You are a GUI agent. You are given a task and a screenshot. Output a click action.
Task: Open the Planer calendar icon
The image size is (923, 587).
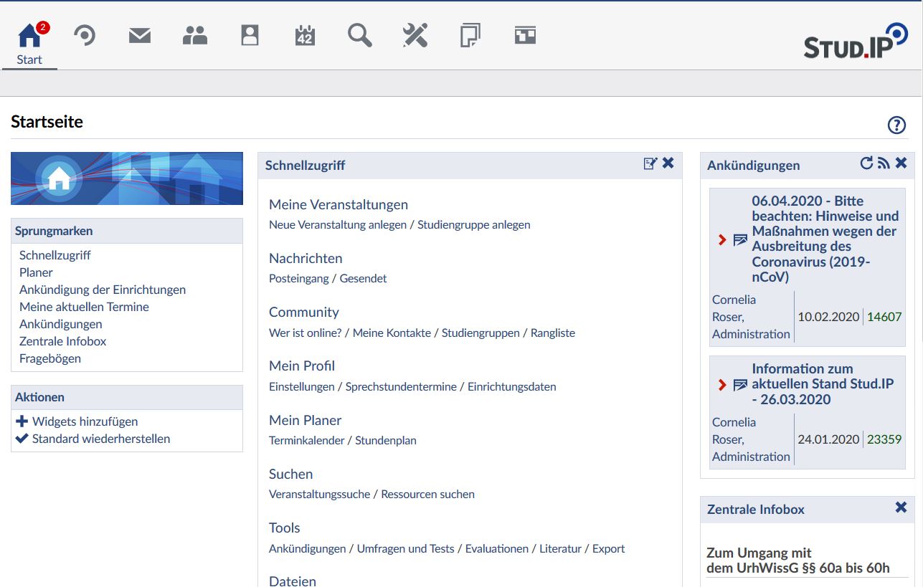point(304,33)
